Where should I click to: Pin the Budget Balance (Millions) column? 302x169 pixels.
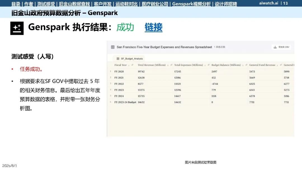[x=246, y=65]
